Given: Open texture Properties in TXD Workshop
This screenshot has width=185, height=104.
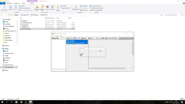Looking at the screenshot, I should point(109,38).
